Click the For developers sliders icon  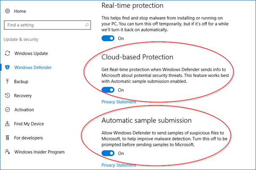click(7, 138)
